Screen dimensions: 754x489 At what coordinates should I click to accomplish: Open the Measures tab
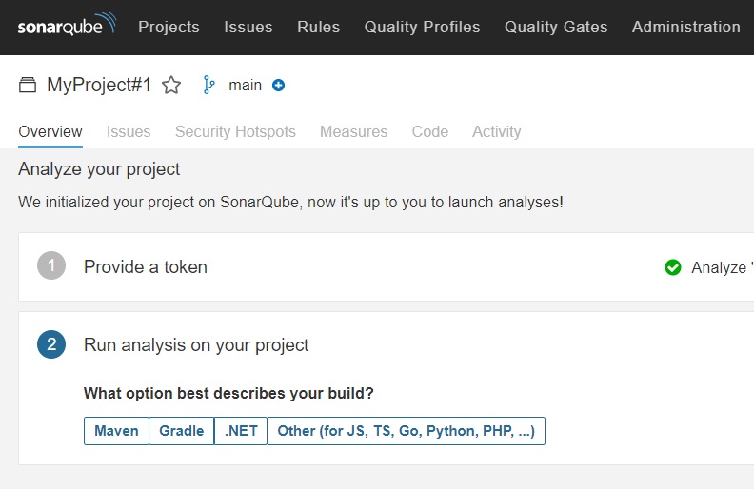pos(353,131)
